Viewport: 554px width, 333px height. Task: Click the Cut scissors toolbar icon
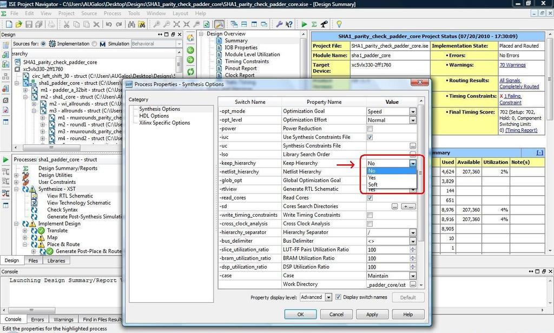coord(67,24)
